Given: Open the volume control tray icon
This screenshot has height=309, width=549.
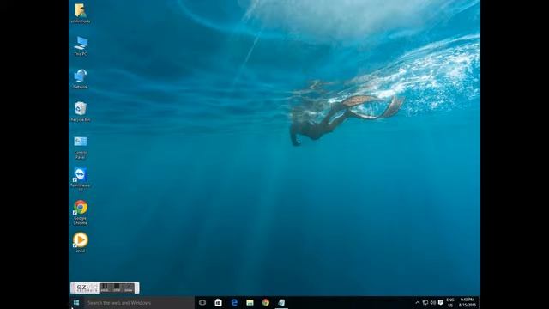Looking at the screenshot, I should [x=433, y=303].
